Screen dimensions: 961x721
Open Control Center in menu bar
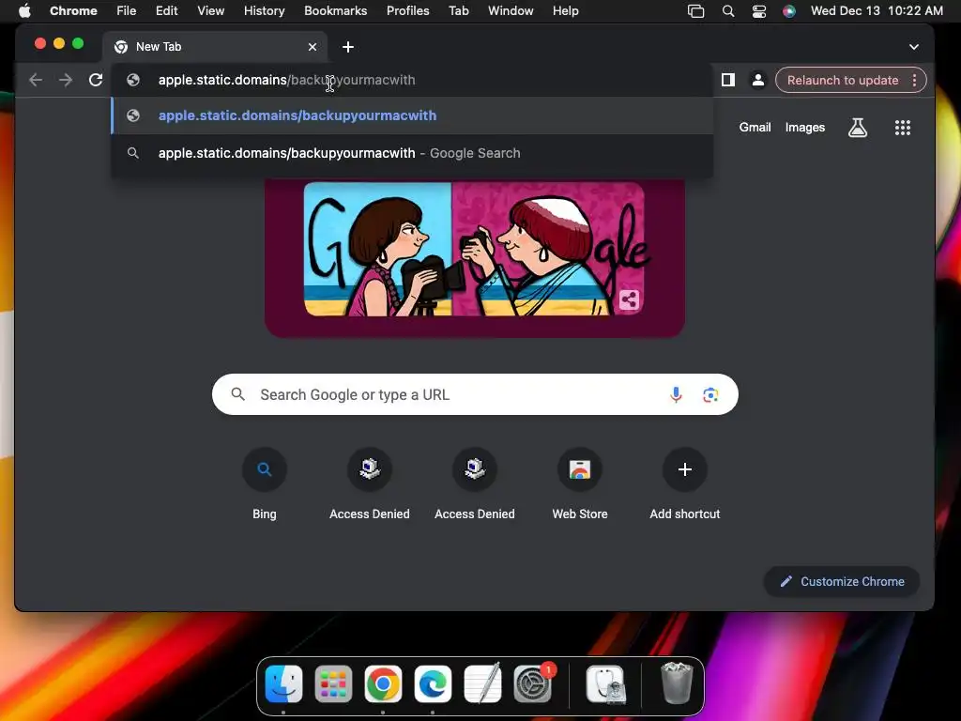(758, 11)
